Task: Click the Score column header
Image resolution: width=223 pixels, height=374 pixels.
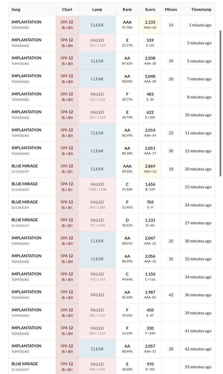Action: tap(150, 9)
